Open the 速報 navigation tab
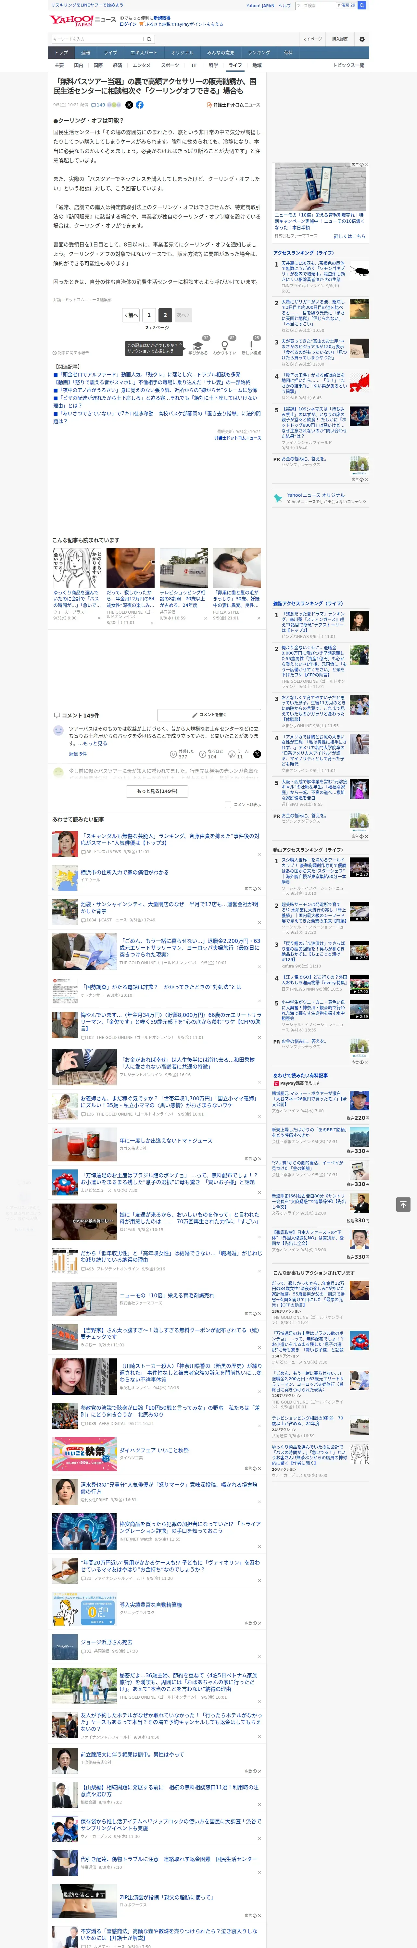This screenshot has height=1948, width=417. 85,53
